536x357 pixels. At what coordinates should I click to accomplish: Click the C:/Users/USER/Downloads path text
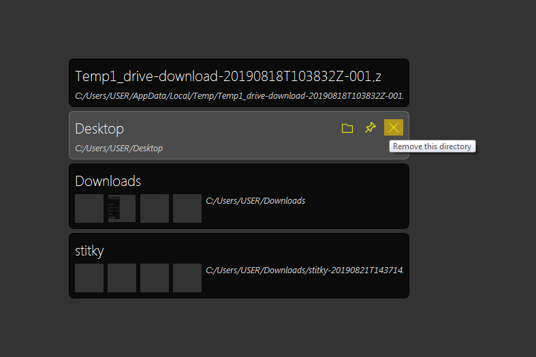pos(255,201)
